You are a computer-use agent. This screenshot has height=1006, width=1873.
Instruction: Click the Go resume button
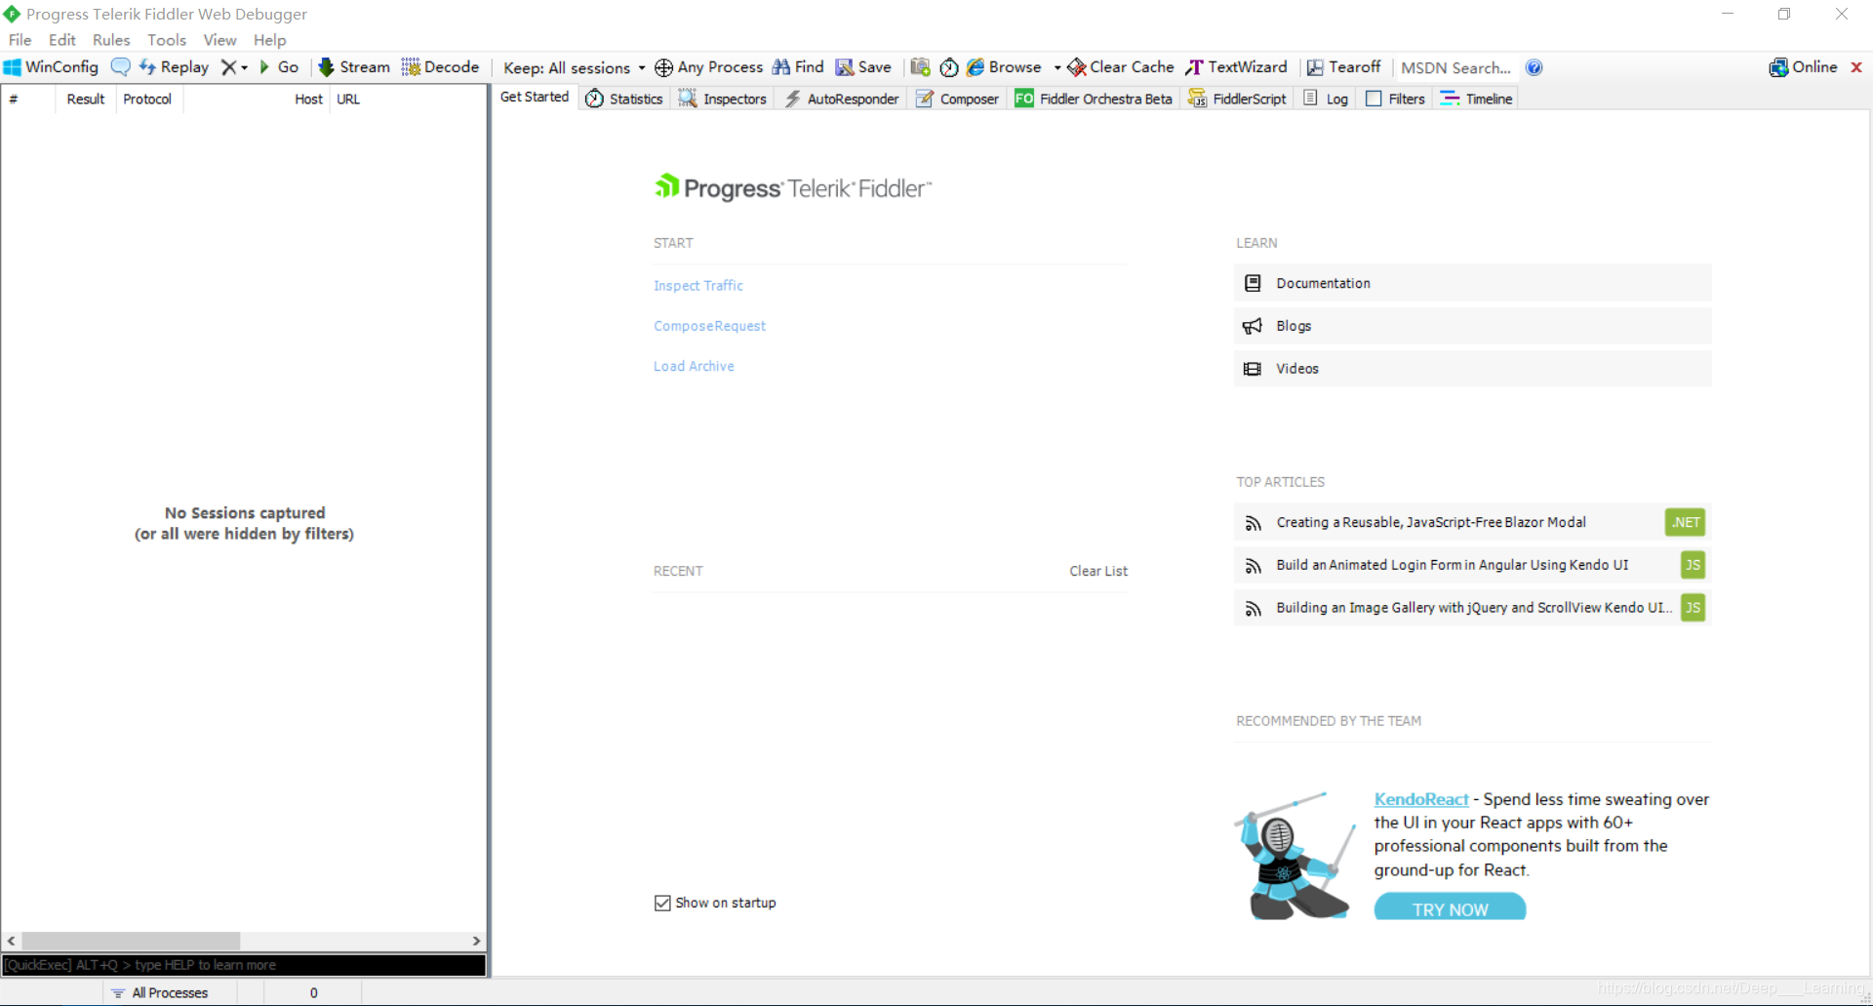[279, 67]
